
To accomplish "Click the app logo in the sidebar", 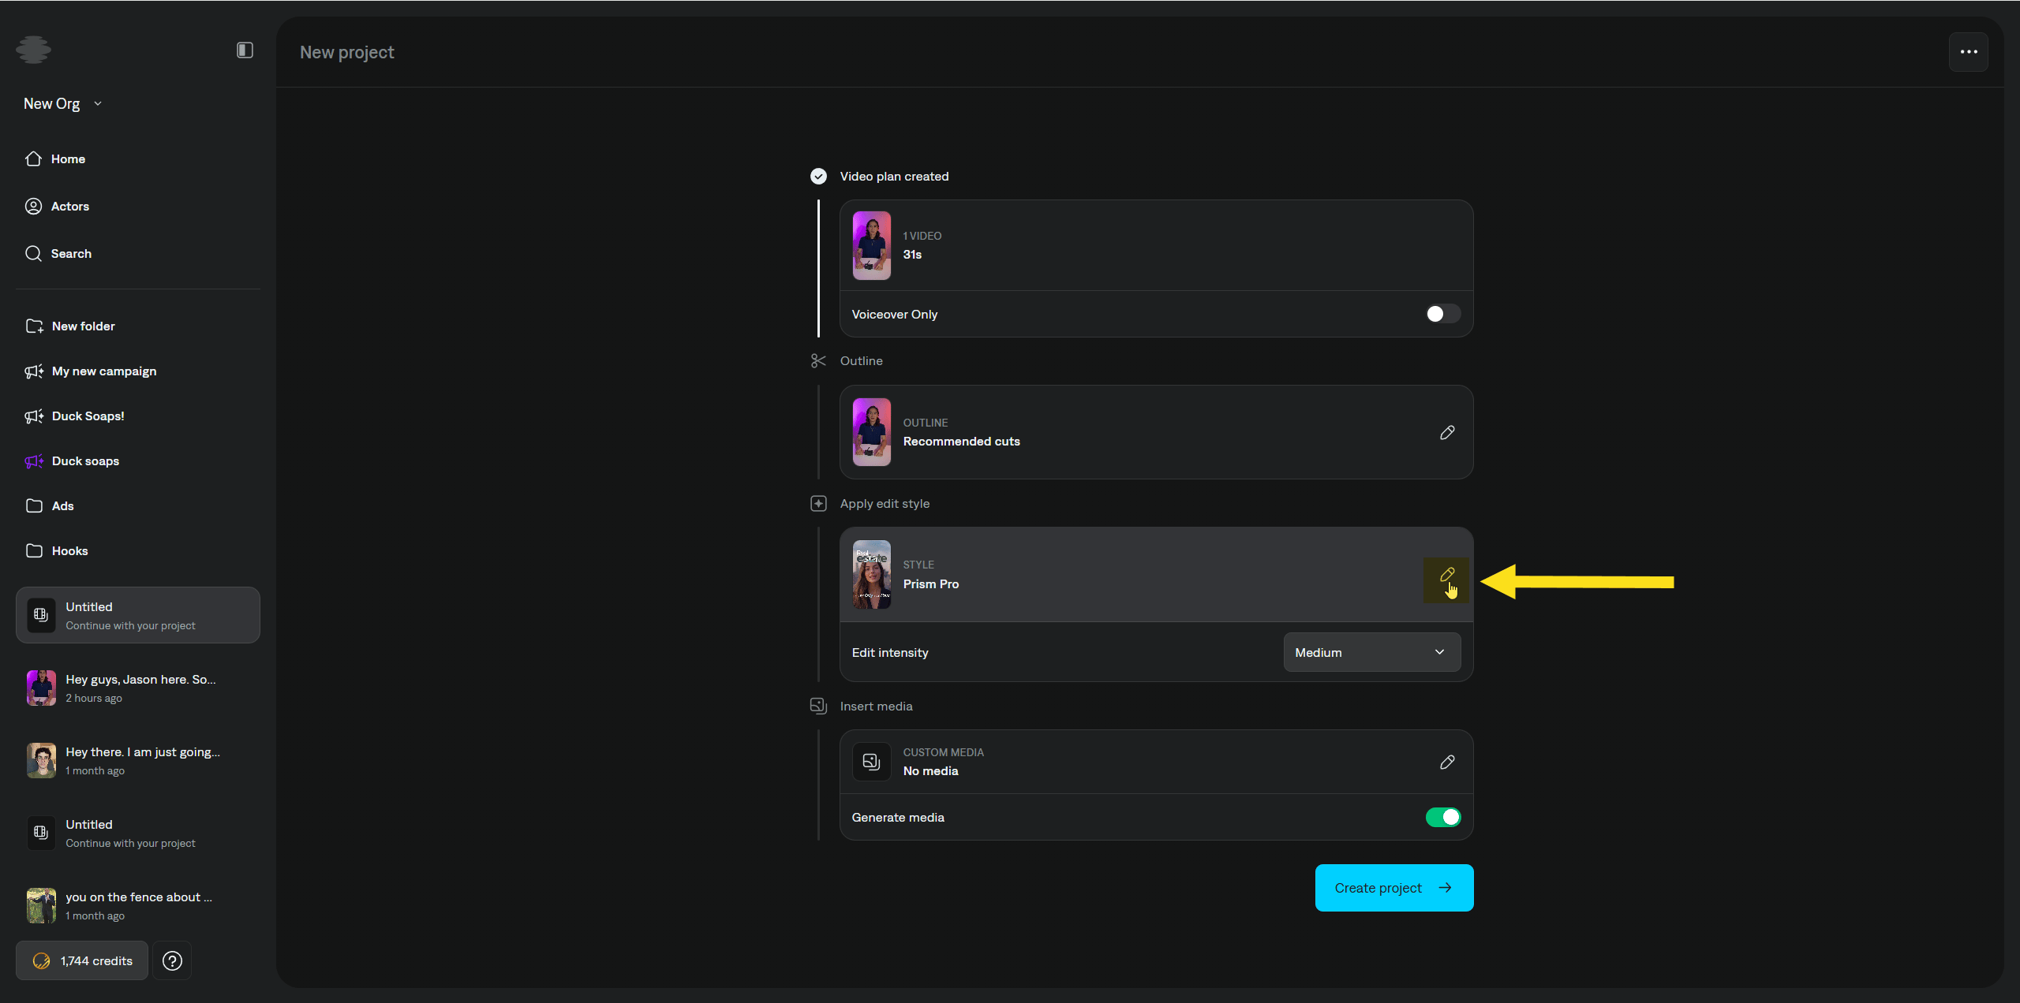I will [33, 50].
